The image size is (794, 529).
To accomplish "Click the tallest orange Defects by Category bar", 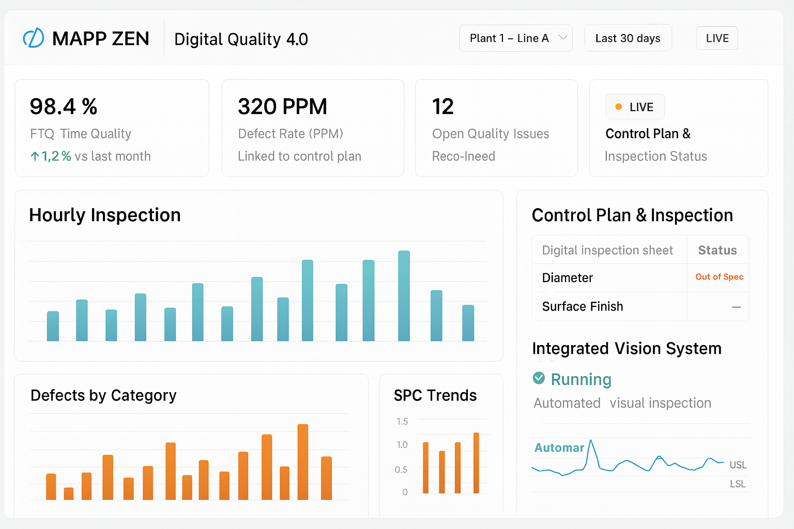I will tap(303, 462).
